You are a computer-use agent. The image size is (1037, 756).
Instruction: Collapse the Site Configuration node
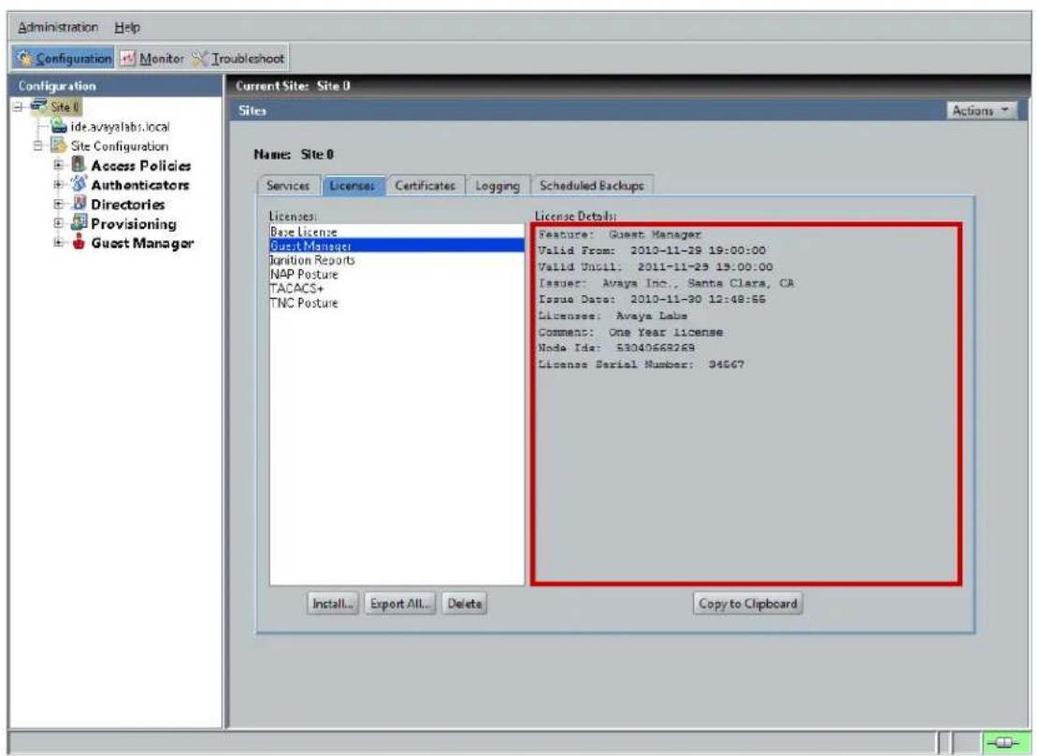click(38, 146)
